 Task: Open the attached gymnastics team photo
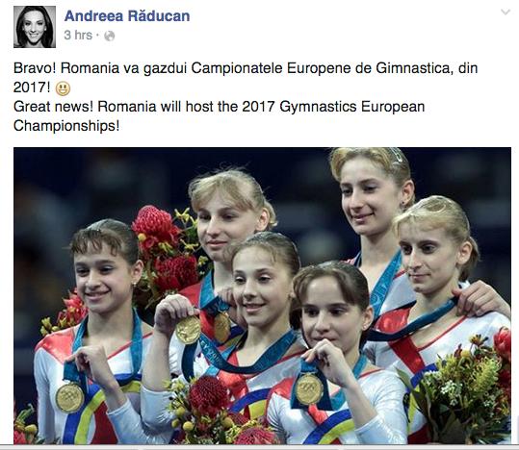coord(262,295)
